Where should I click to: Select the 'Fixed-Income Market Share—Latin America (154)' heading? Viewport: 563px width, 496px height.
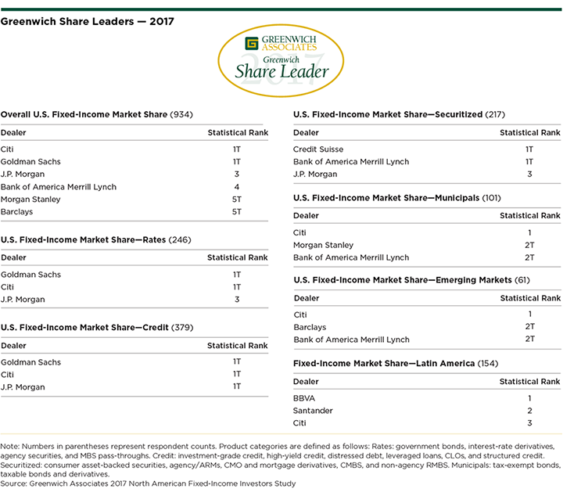396,364
